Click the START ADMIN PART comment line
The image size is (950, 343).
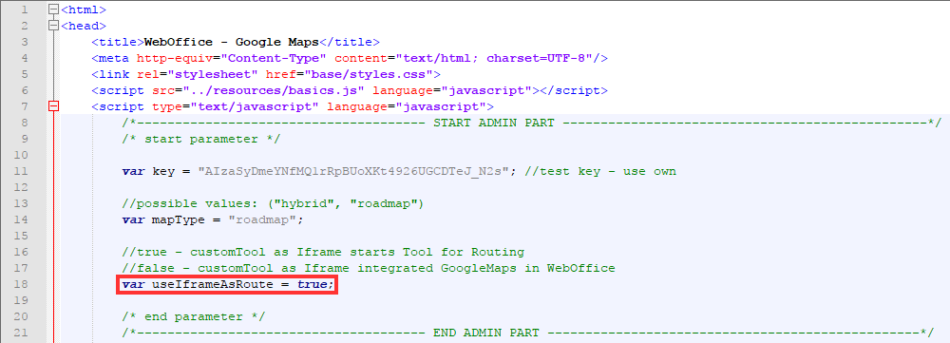click(x=531, y=123)
